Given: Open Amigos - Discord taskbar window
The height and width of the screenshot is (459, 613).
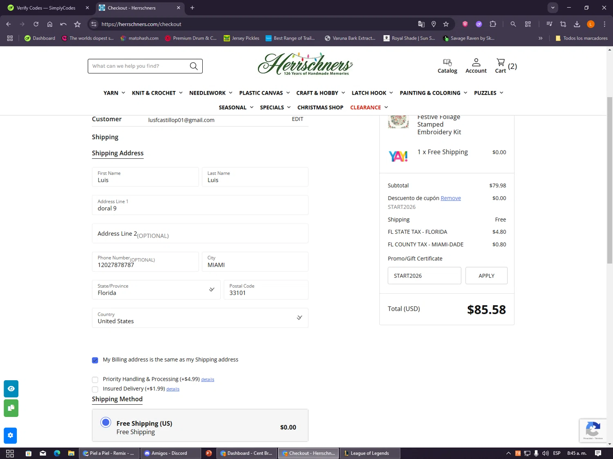Looking at the screenshot, I should point(171,453).
